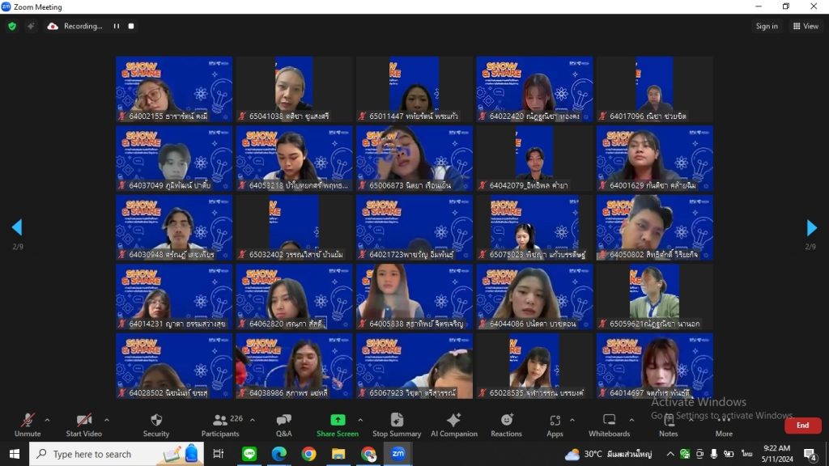Viewport: 829px width, 466px height.
Task: Click the AI sparkle icon near Recording
Action: [x=31, y=26]
